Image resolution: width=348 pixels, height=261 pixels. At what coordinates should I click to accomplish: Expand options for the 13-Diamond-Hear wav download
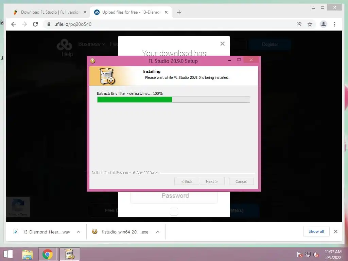click(x=79, y=232)
